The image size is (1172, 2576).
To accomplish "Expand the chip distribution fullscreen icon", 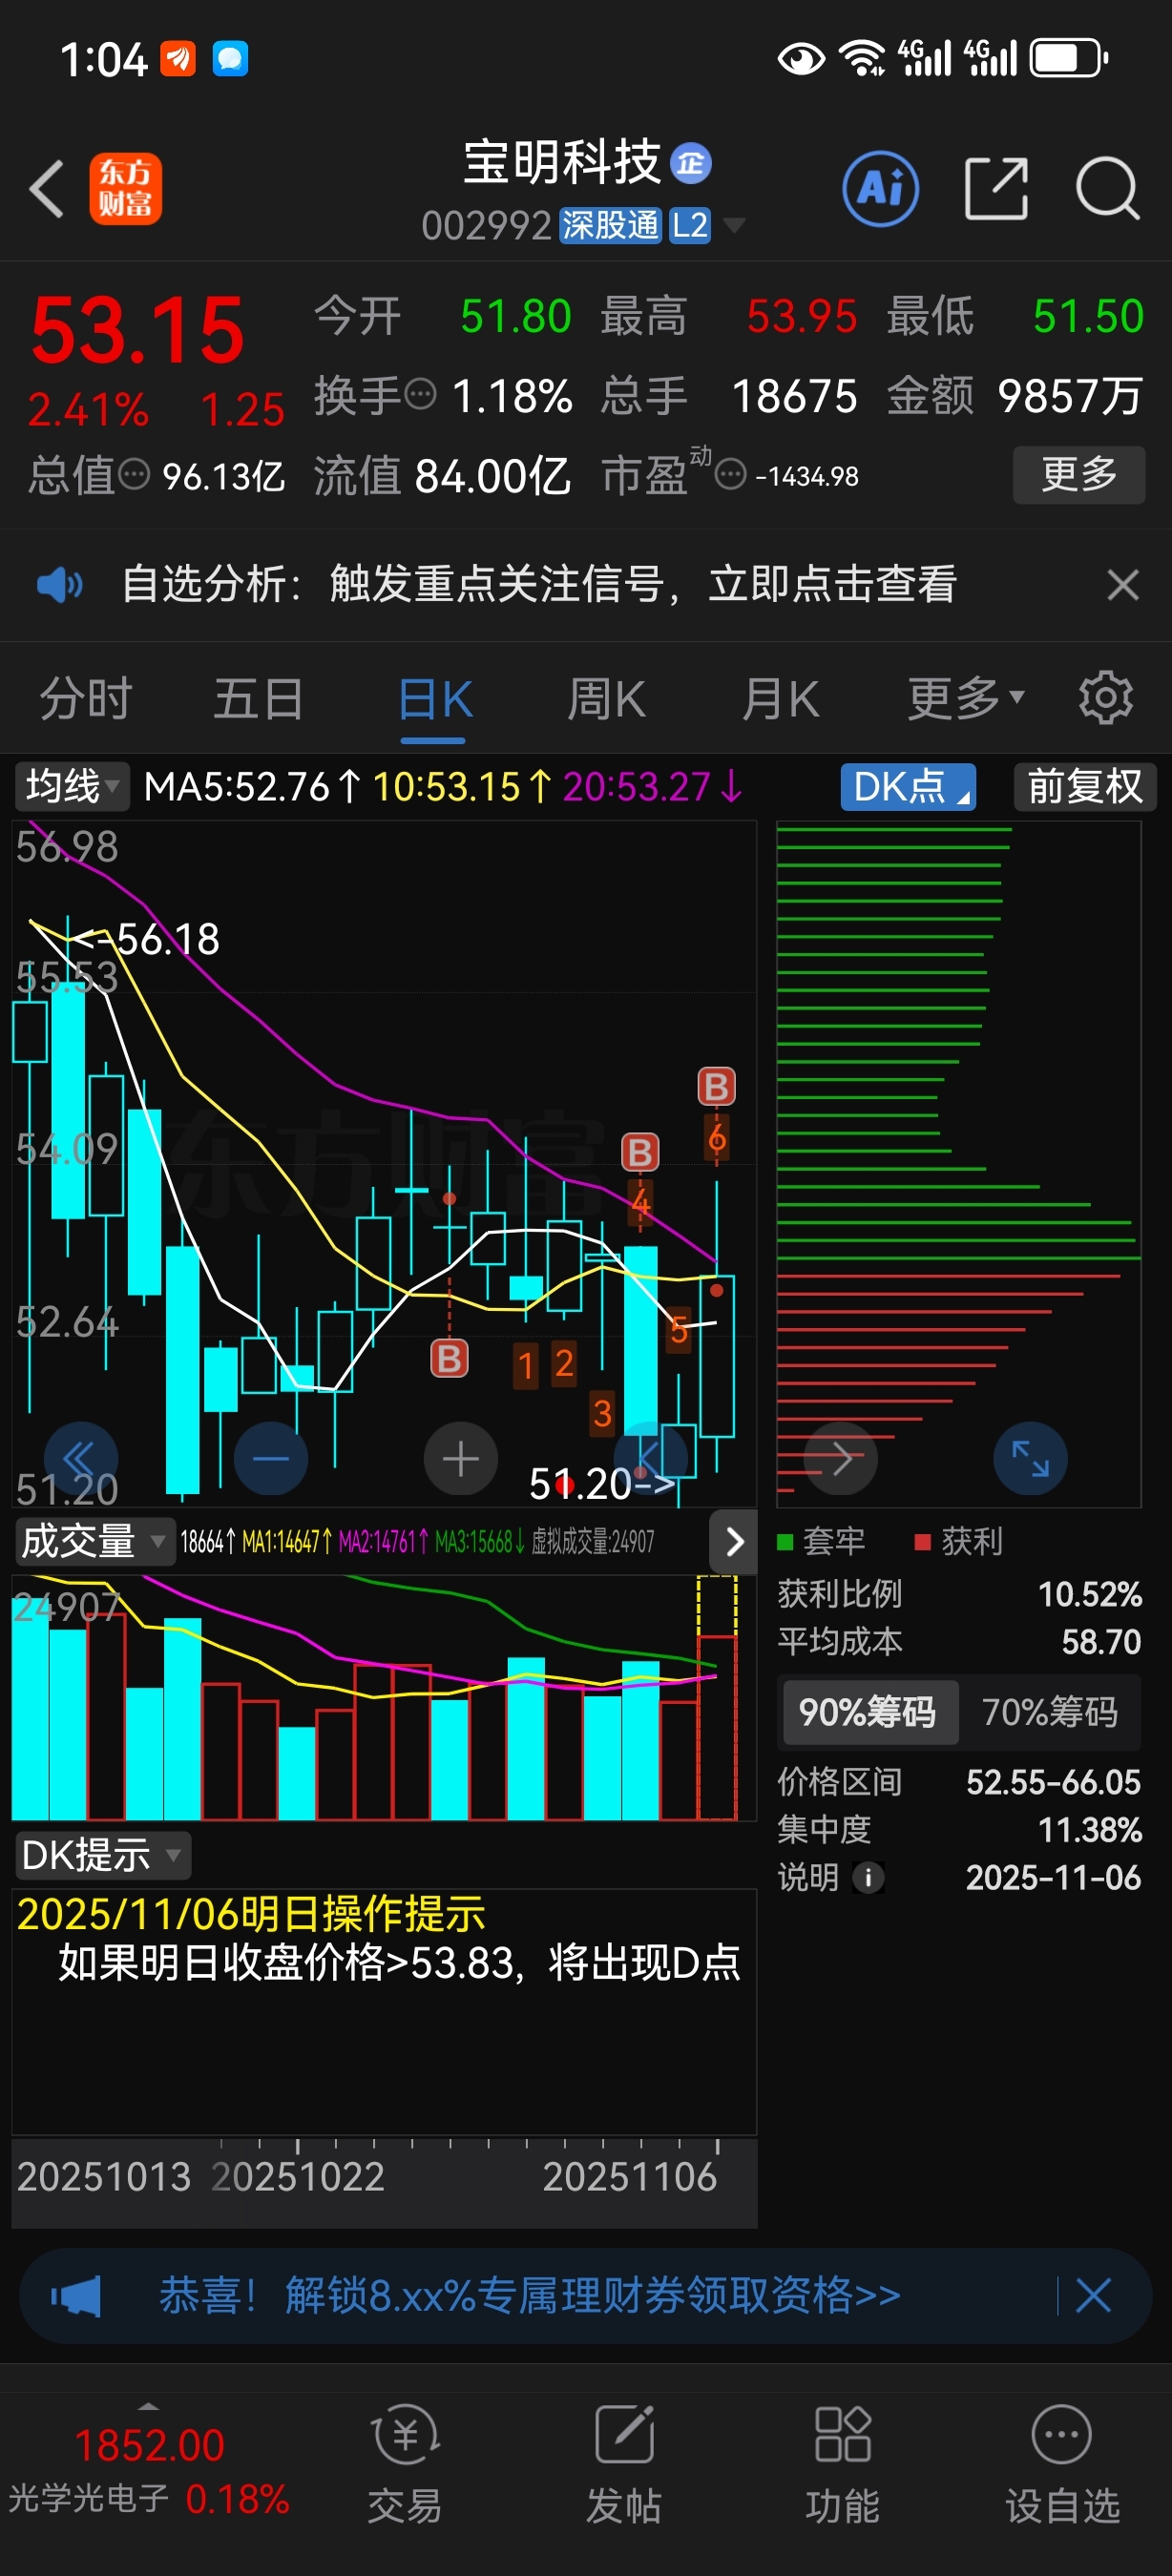I will click(x=1030, y=1459).
